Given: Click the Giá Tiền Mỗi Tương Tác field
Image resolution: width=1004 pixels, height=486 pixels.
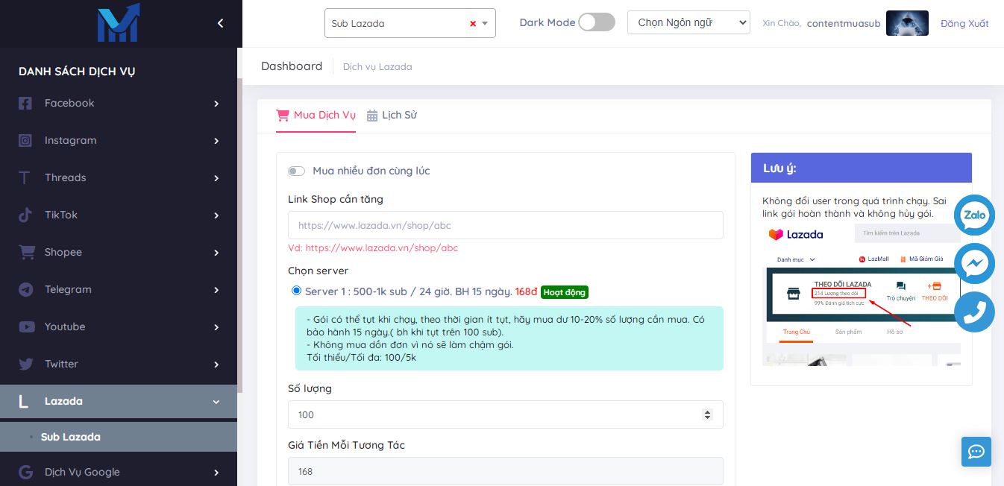Looking at the screenshot, I should click(506, 471).
